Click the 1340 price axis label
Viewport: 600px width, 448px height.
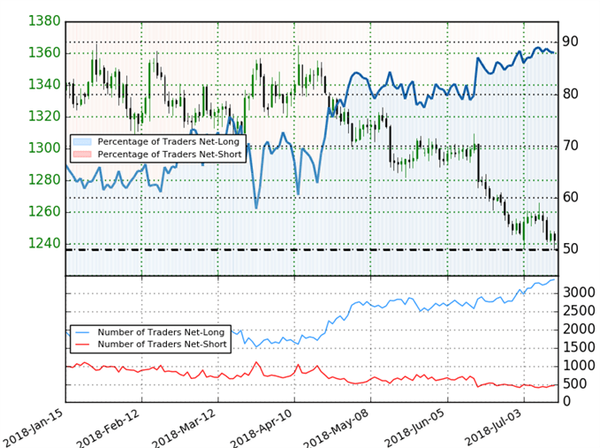[44, 85]
